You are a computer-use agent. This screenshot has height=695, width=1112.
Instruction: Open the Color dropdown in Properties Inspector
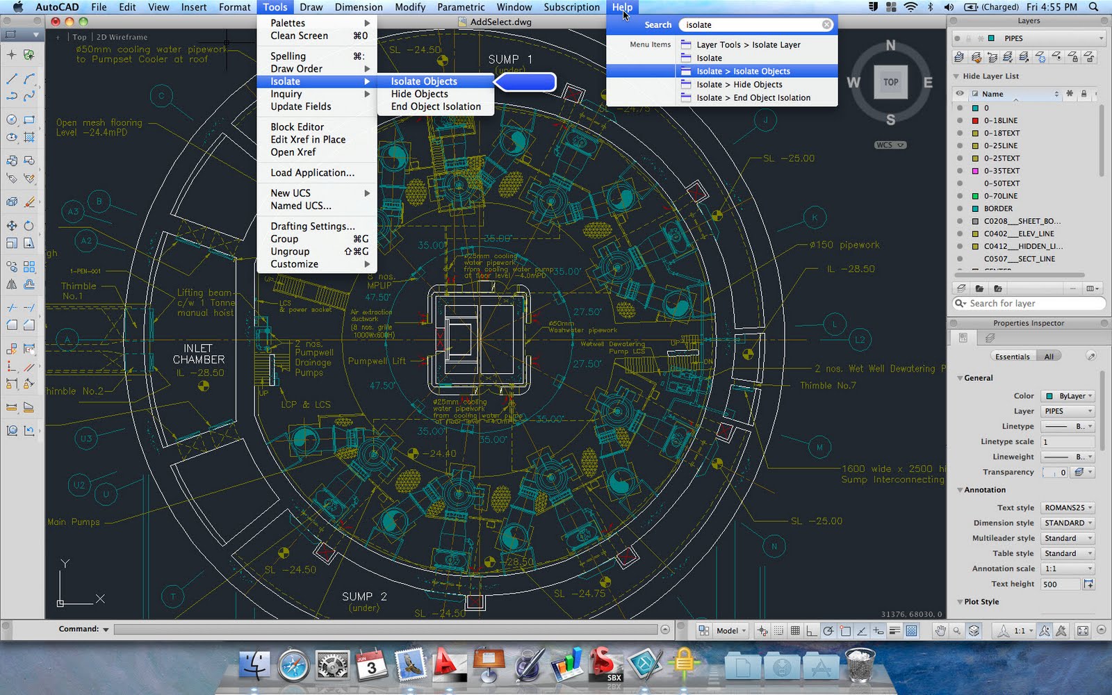(x=1068, y=395)
